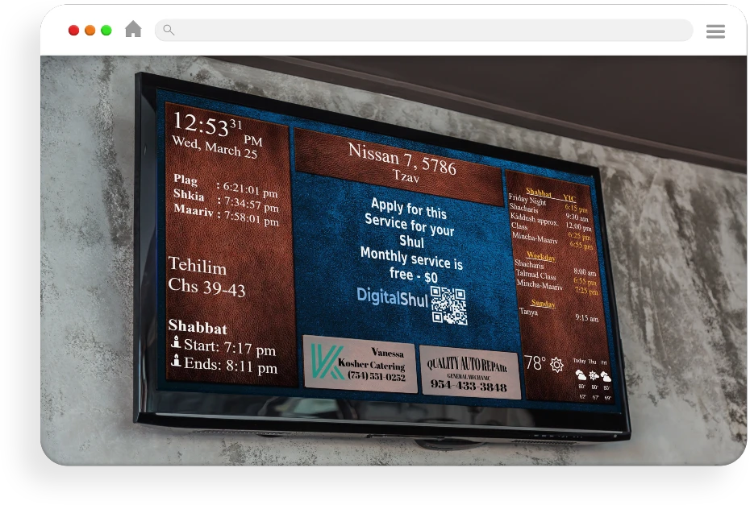Click the bold 'Shabbat' heading above Start

click(x=198, y=327)
